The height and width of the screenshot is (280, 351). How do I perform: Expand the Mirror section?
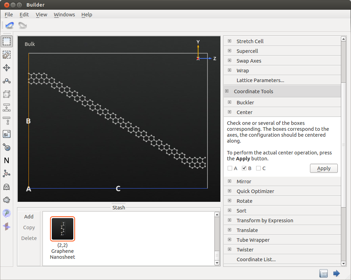tap(230, 181)
